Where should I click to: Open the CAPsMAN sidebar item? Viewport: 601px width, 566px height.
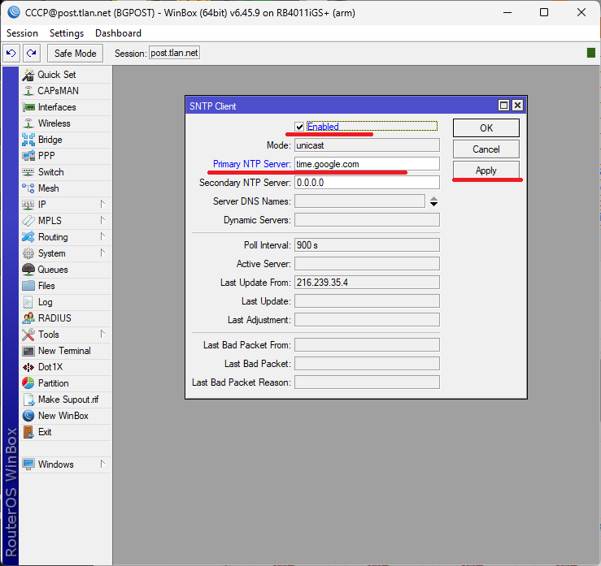tap(58, 91)
